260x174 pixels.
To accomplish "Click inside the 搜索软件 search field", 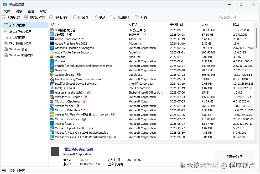I will (x=238, y=17).
